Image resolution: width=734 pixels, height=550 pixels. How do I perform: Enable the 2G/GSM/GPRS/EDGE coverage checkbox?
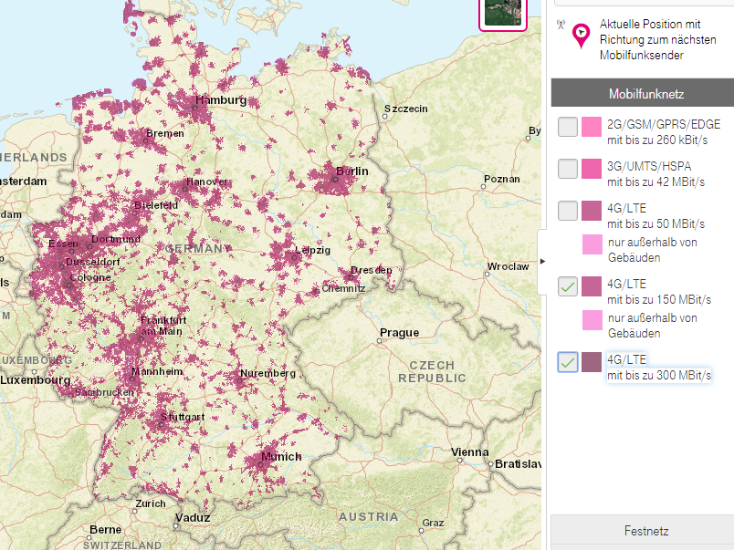pyautogui.click(x=567, y=127)
